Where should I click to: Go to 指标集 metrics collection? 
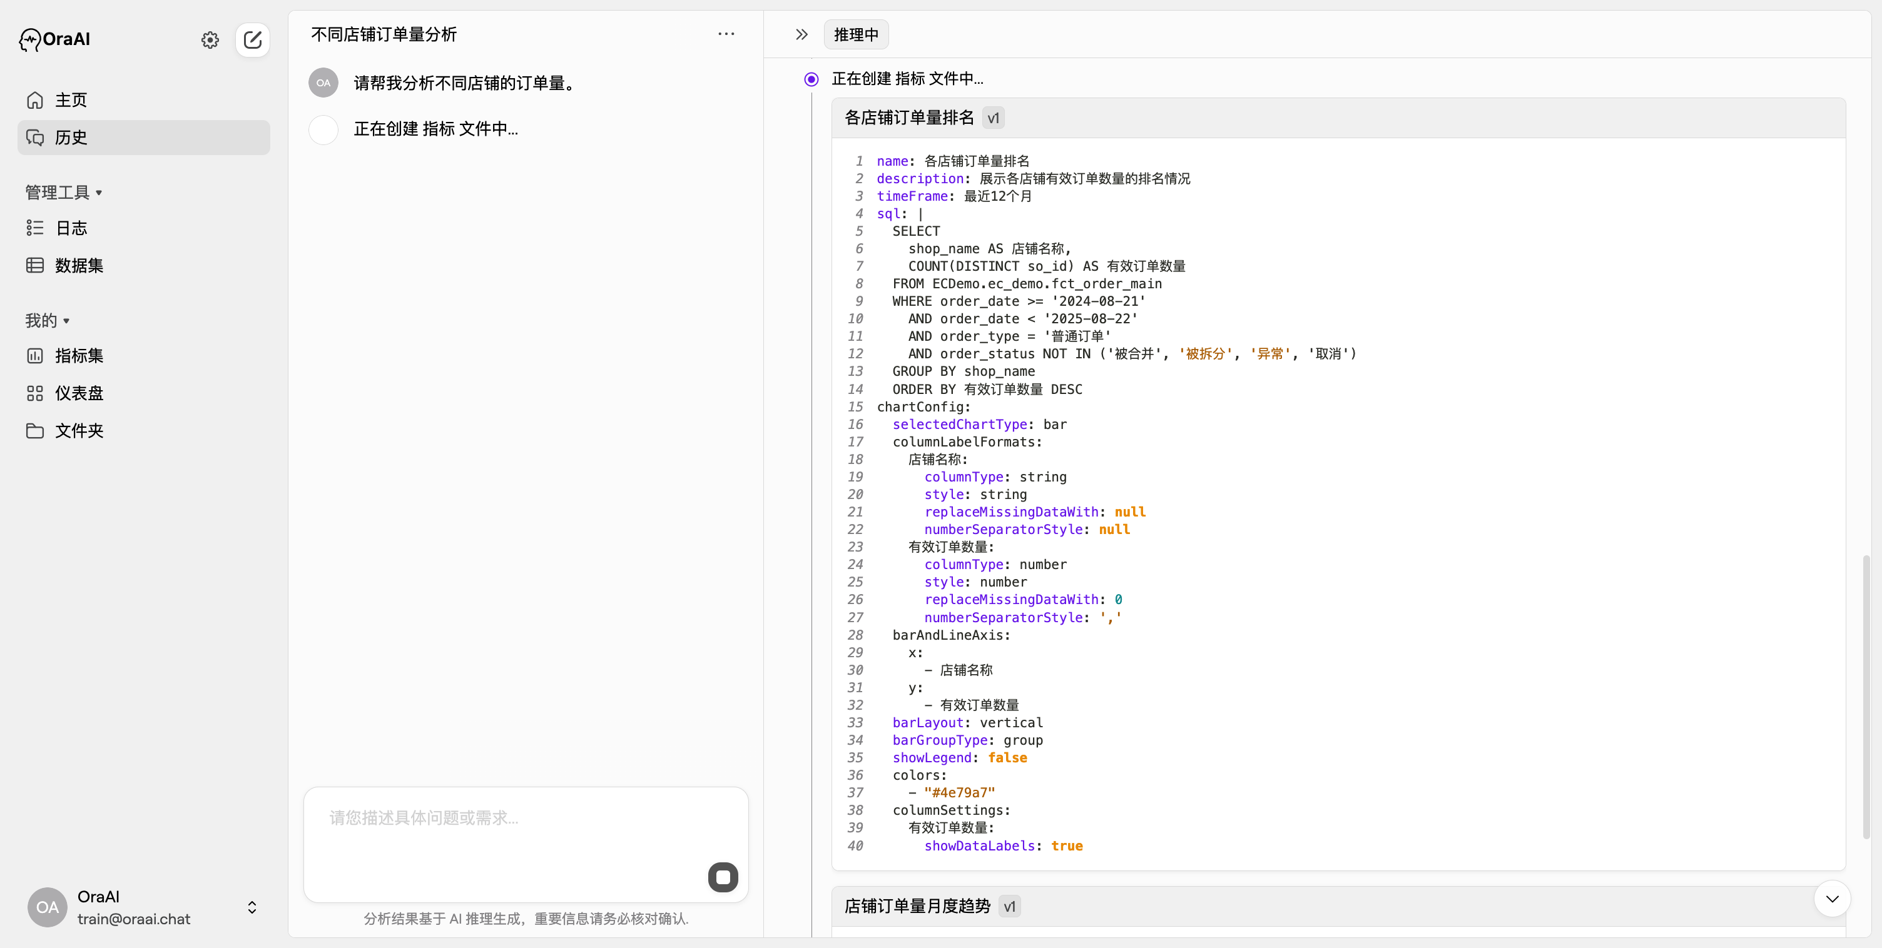coord(79,356)
